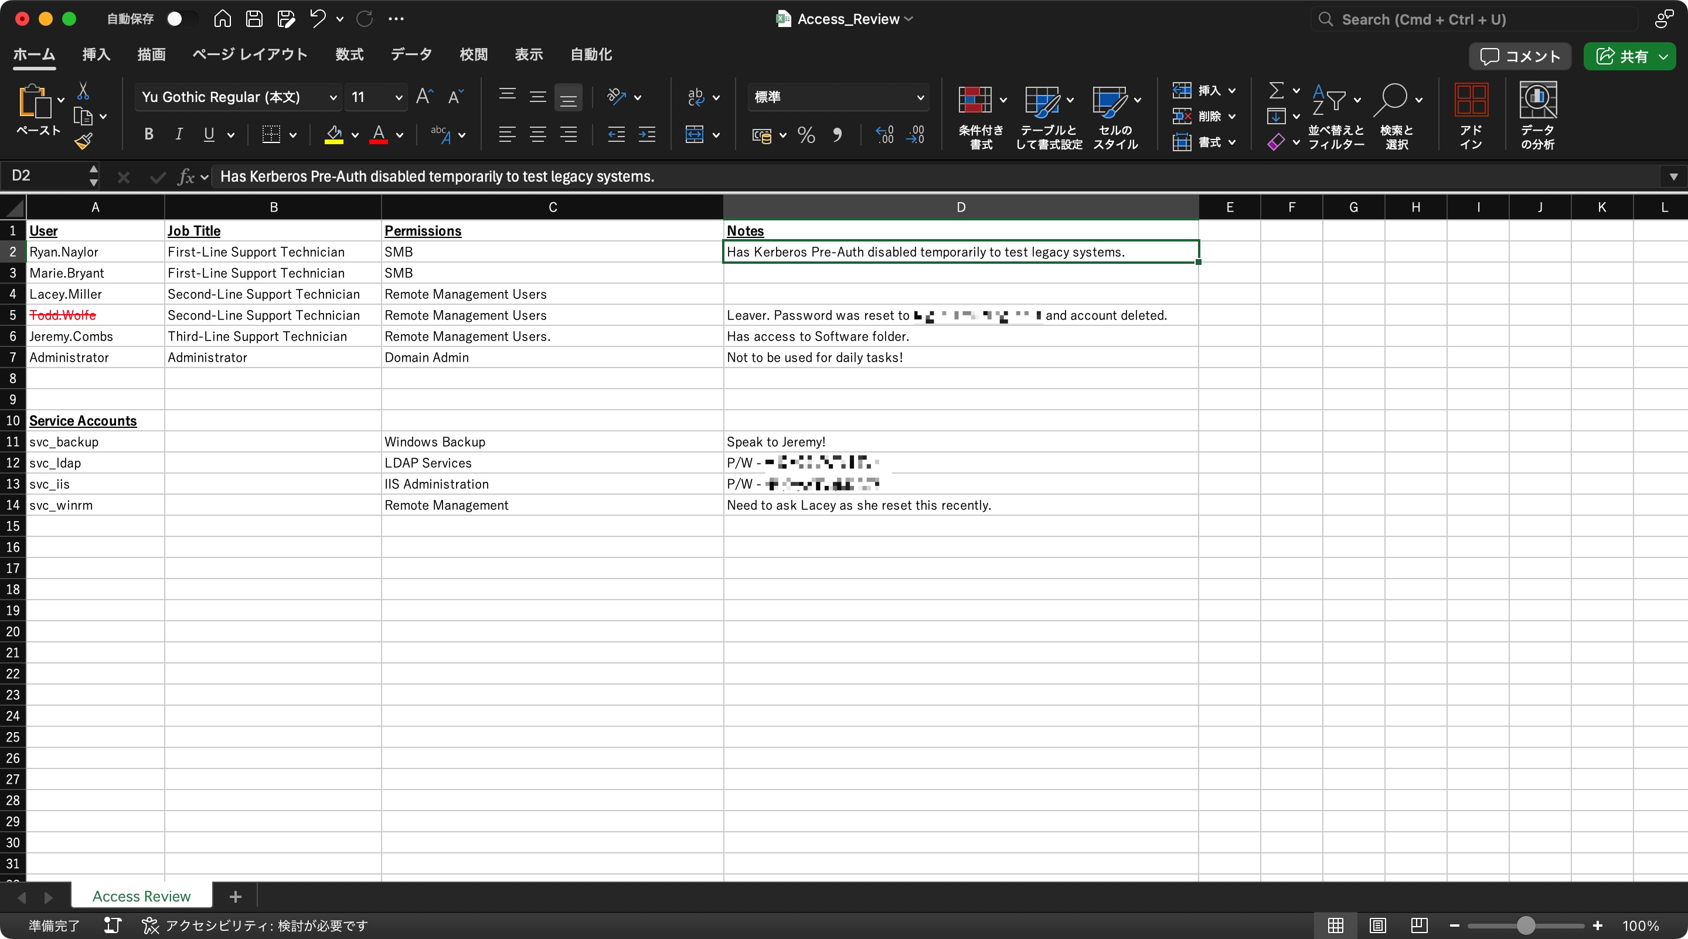The width and height of the screenshot is (1688, 939).
Task: Open Conditional Formatting icon
Action: (x=974, y=100)
